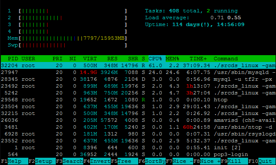This screenshot has height=165, width=276.
Task: Click the 1h13:07 time value
Action: tap(198, 86)
